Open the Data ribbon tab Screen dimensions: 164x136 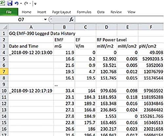coord(101,12)
